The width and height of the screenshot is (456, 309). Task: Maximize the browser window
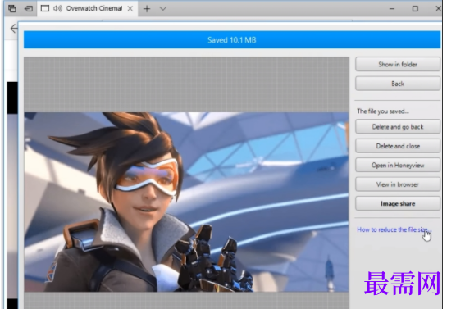(415, 9)
